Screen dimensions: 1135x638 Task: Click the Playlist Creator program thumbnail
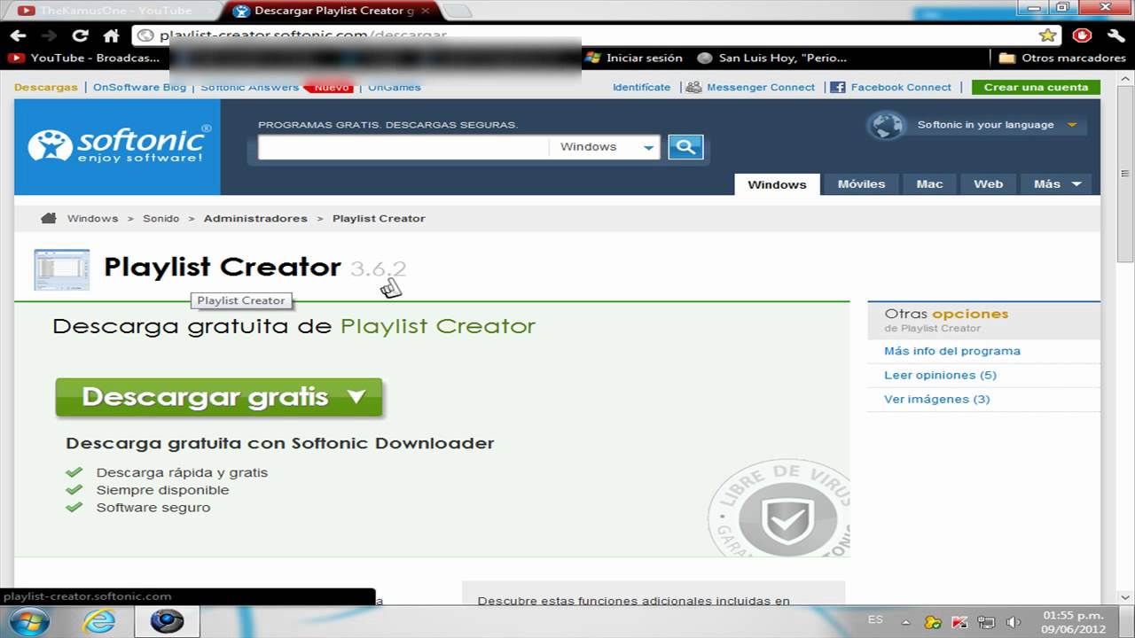tap(62, 270)
